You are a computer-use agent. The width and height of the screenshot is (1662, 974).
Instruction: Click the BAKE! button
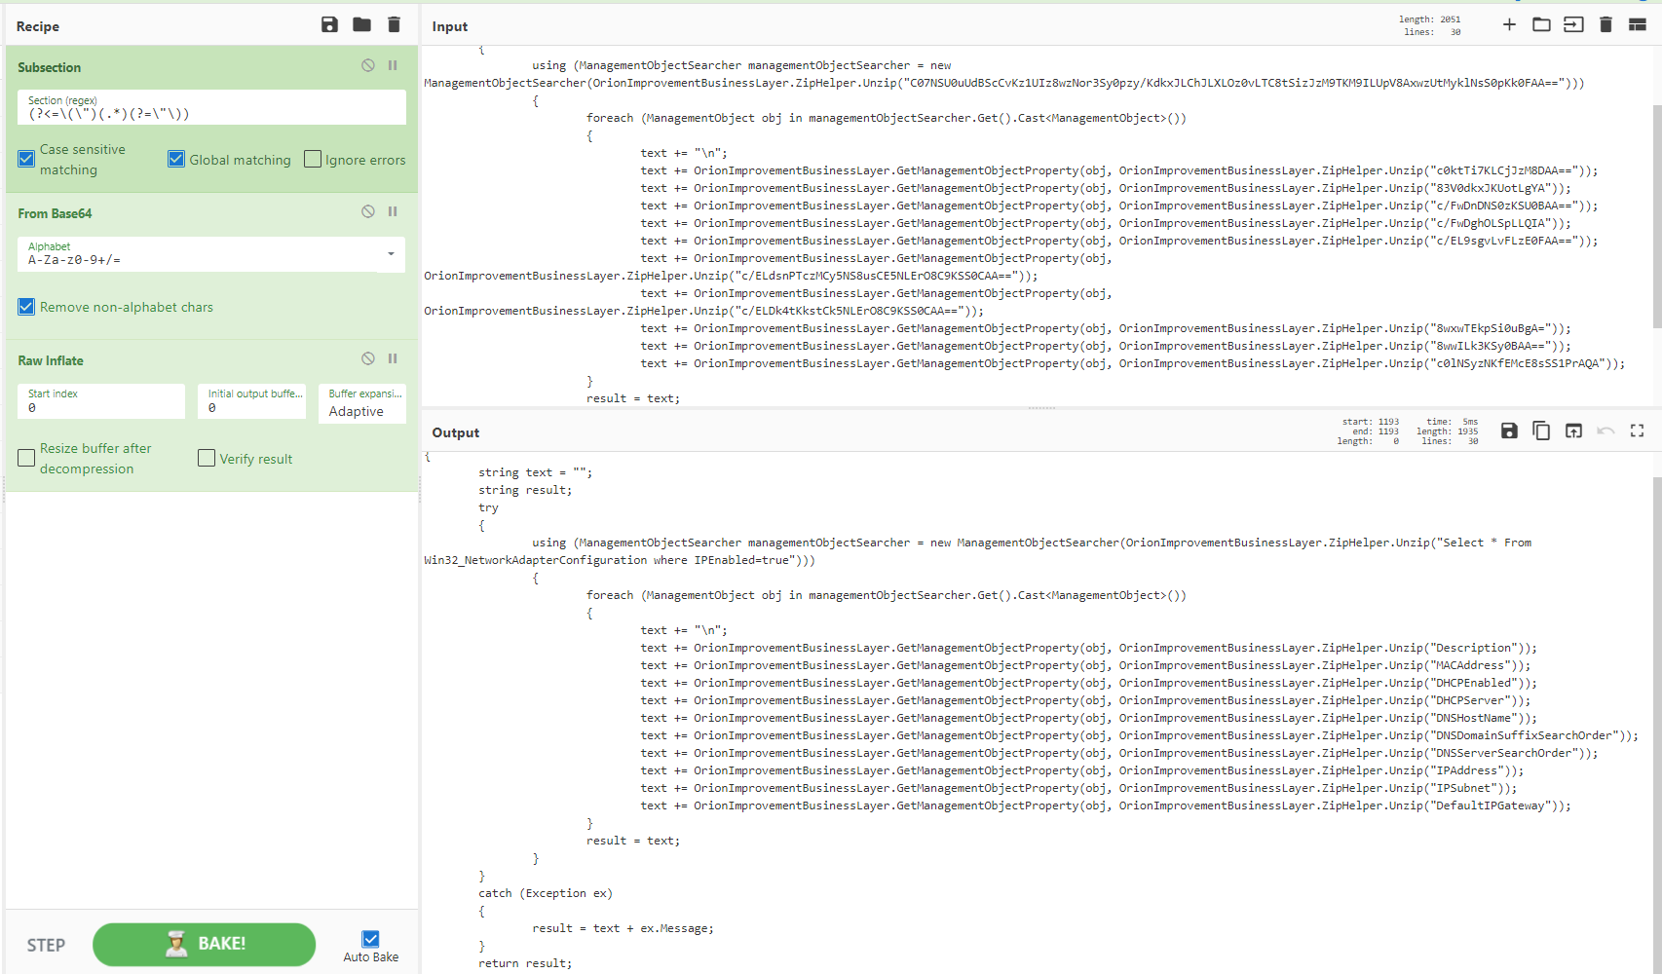204,944
